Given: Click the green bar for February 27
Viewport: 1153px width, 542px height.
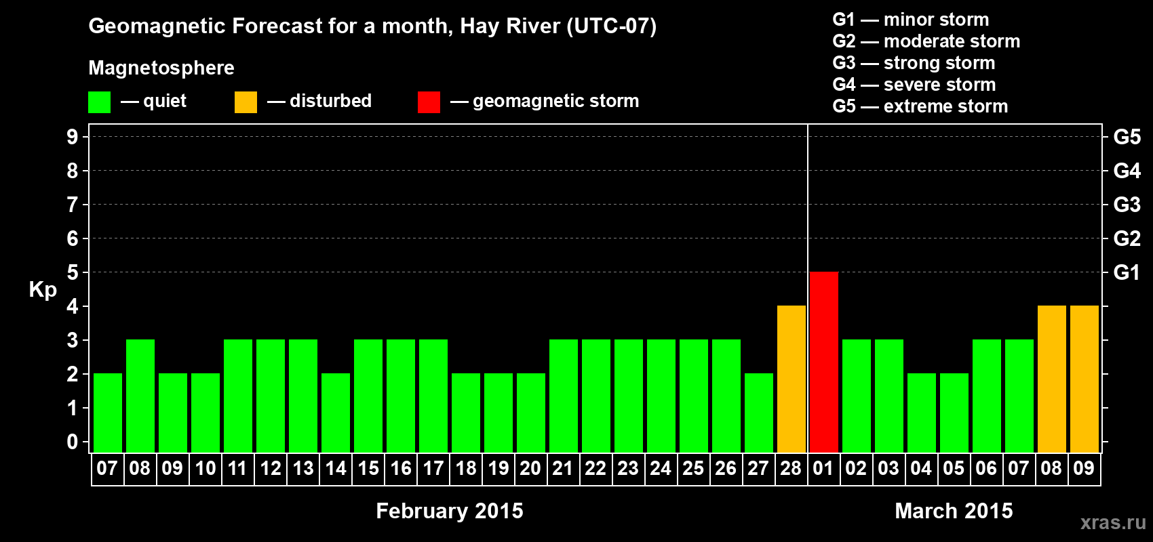Looking at the screenshot, I should pyautogui.click(x=758, y=413).
